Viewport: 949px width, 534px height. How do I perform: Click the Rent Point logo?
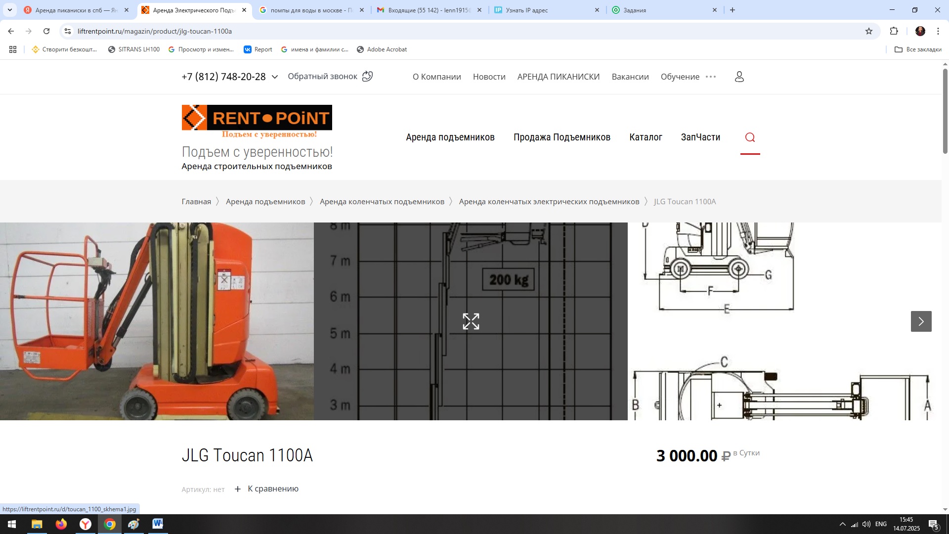[x=257, y=122]
